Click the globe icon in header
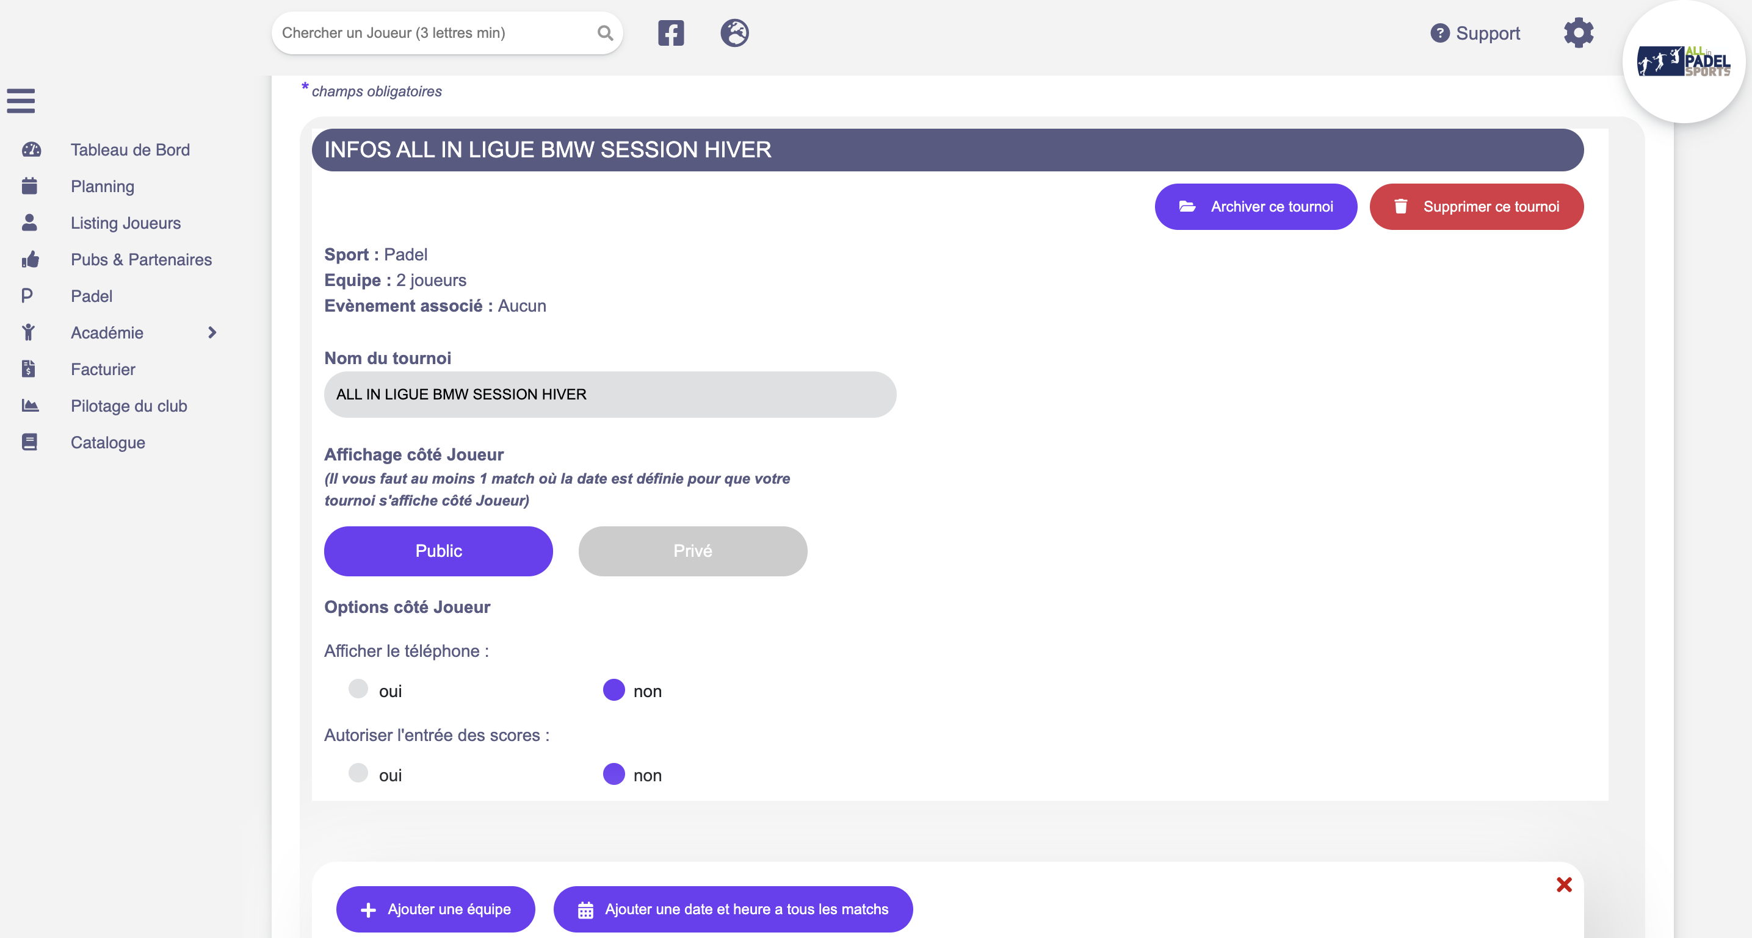This screenshot has width=1752, height=938. [x=734, y=32]
